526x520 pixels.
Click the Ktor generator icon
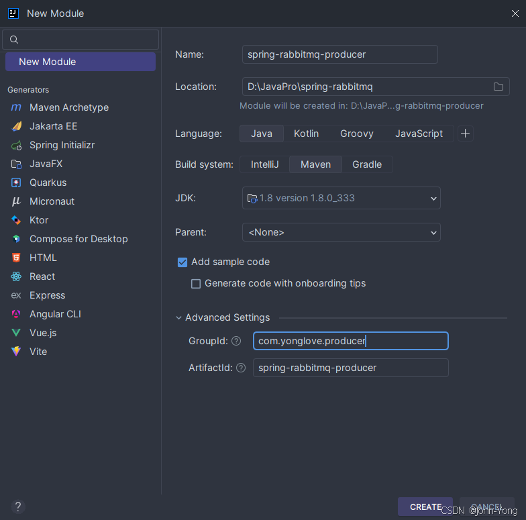pos(16,220)
